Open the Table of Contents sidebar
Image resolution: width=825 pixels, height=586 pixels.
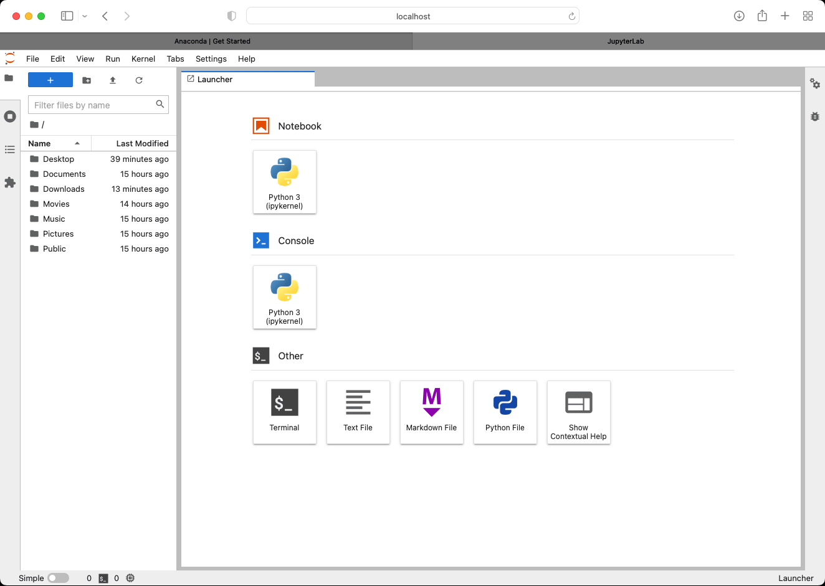click(x=10, y=149)
